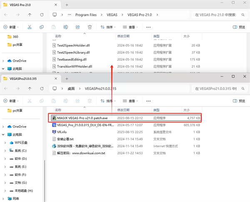Select Text2SpeechHolder.dll file
This screenshot has width=250, height=202.
[126, 45]
